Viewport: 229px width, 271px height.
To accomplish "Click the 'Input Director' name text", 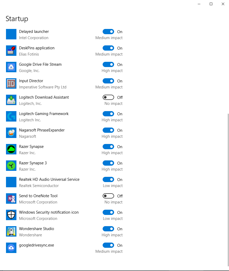I will coord(31,81).
